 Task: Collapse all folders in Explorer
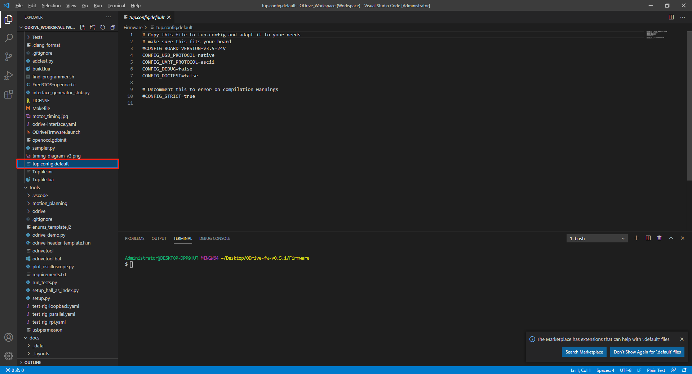(113, 27)
